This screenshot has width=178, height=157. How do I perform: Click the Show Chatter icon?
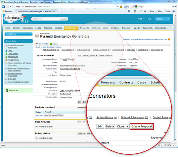point(37,44)
